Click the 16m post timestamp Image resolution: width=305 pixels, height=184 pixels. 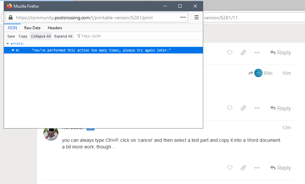[x=286, y=73]
